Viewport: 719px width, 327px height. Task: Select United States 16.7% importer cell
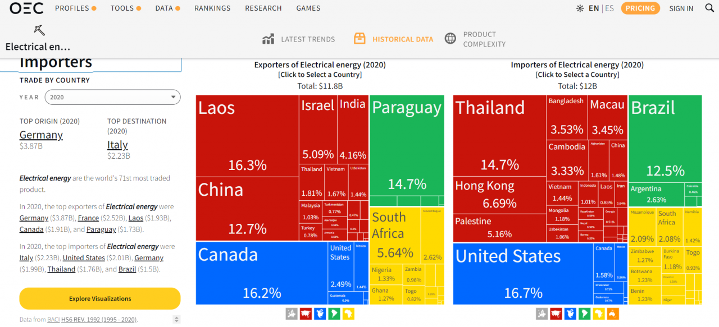(x=523, y=274)
